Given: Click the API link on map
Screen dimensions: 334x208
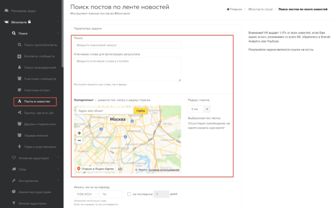Looking at the screenshot, I should [120, 169].
